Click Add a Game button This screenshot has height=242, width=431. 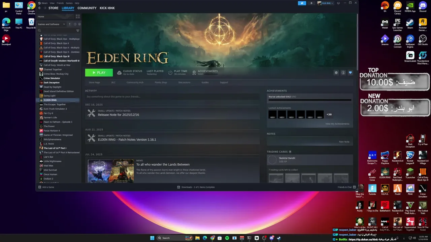pos(46,187)
